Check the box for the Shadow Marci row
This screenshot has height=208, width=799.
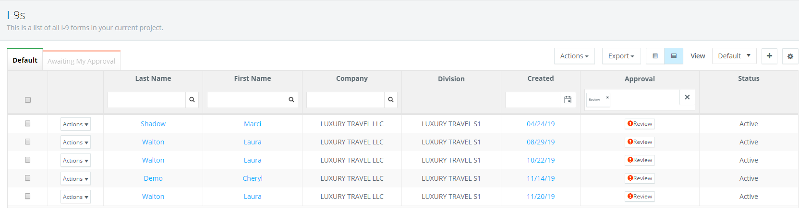click(x=28, y=123)
